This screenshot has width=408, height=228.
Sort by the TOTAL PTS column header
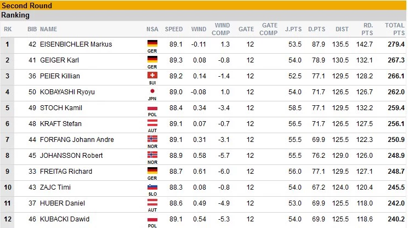395,29
